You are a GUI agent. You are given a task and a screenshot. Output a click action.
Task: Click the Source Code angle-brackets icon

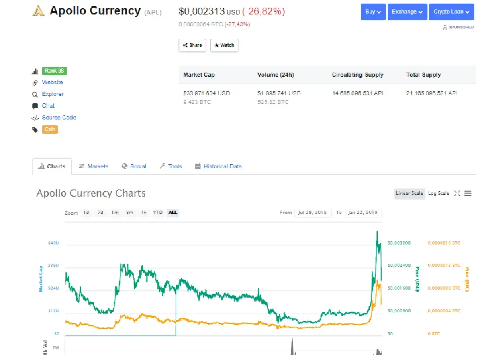36,118
